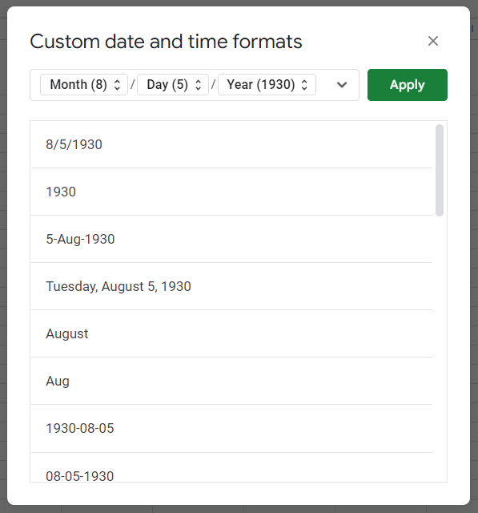This screenshot has width=478, height=513.
Task: Choose Tuesday, August 5, 1930 format
Action: [x=231, y=286]
